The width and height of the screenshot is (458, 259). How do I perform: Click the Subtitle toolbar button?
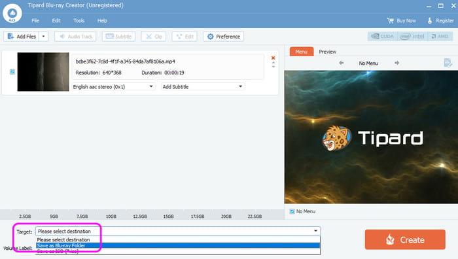coord(118,37)
